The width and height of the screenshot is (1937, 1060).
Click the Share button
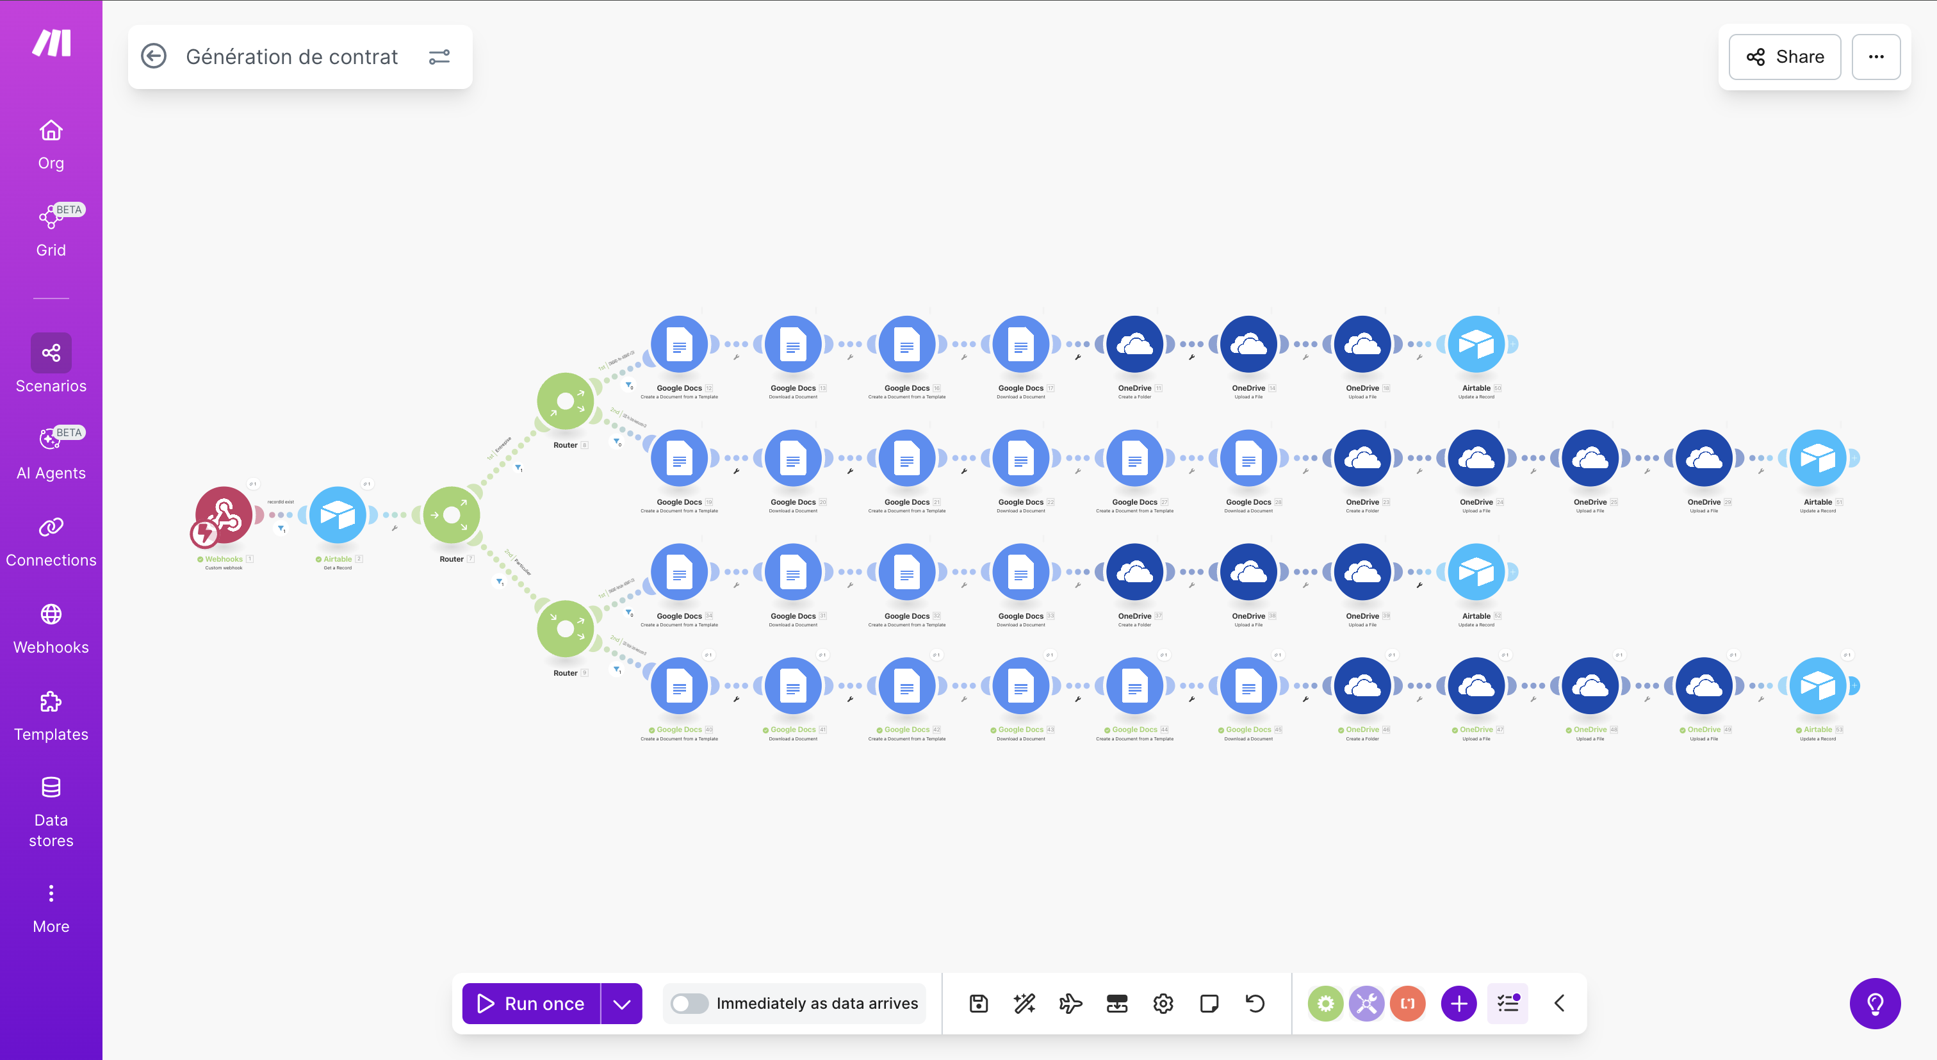pyautogui.click(x=1785, y=56)
